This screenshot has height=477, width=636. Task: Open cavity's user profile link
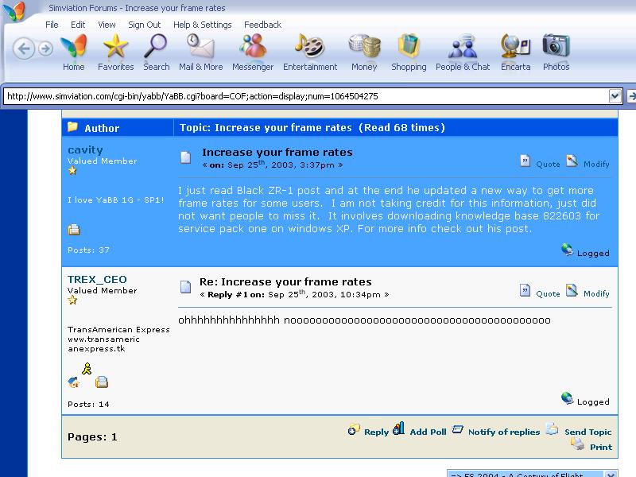tap(85, 150)
